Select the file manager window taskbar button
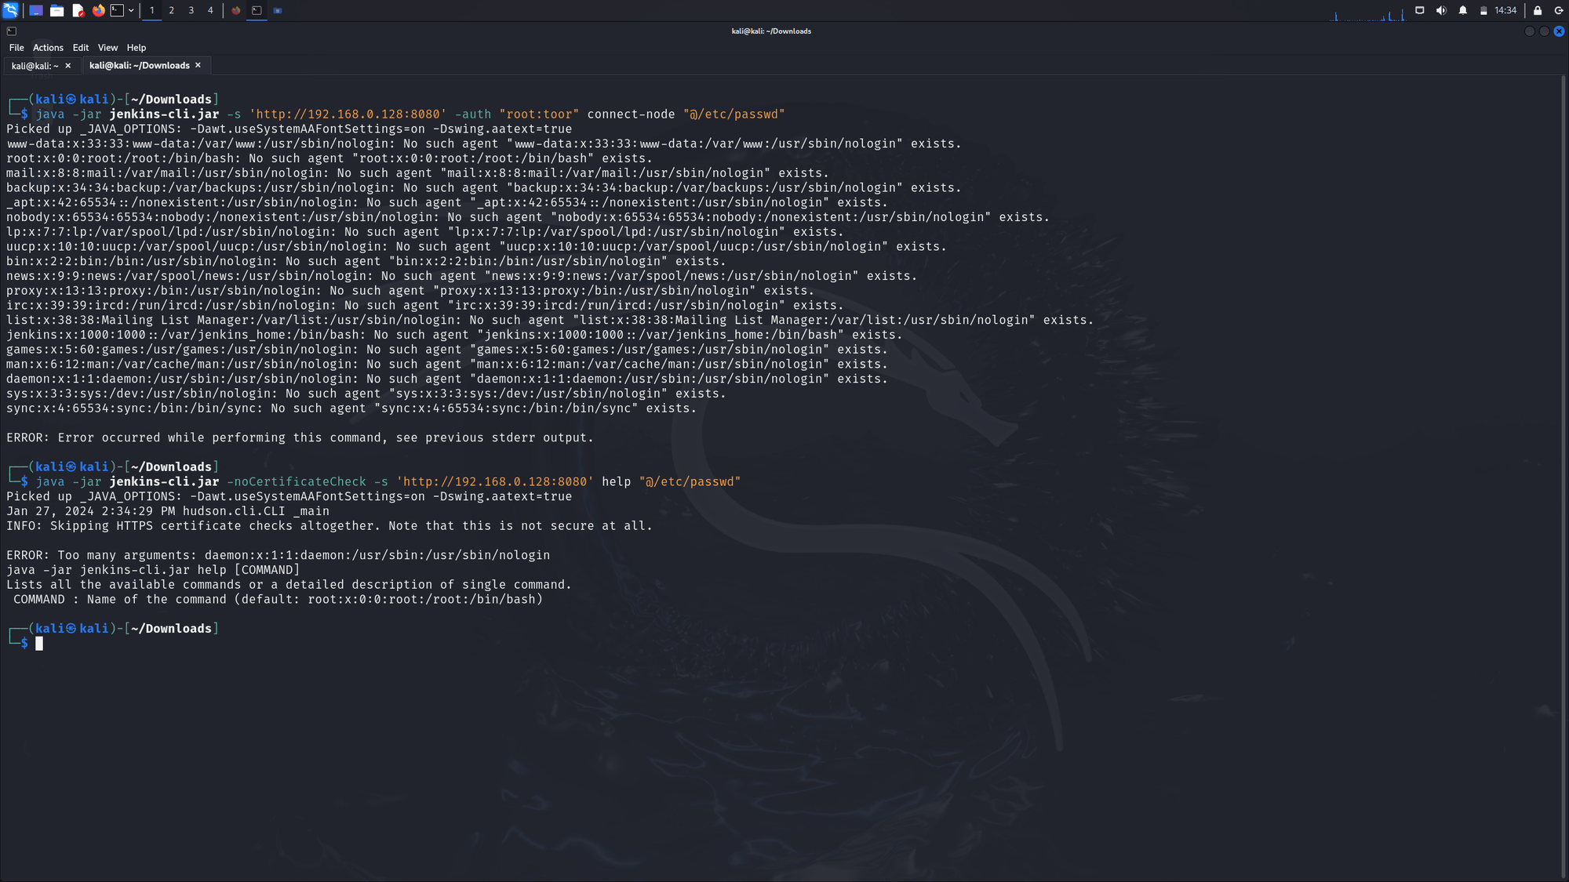 278,10
